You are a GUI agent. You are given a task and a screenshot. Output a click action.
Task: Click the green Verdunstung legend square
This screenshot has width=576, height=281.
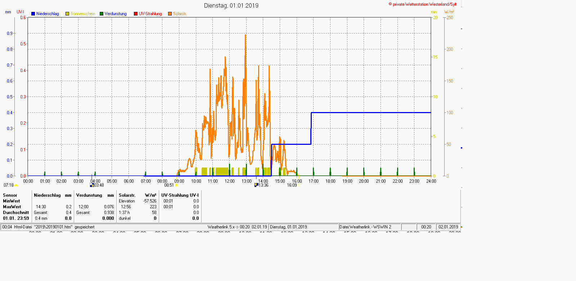point(102,14)
